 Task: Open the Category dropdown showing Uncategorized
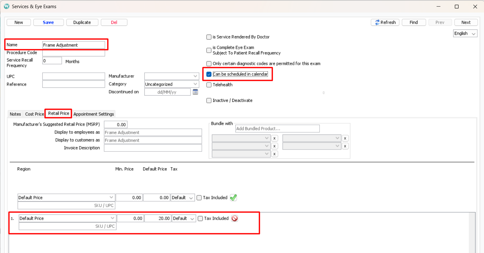point(171,84)
